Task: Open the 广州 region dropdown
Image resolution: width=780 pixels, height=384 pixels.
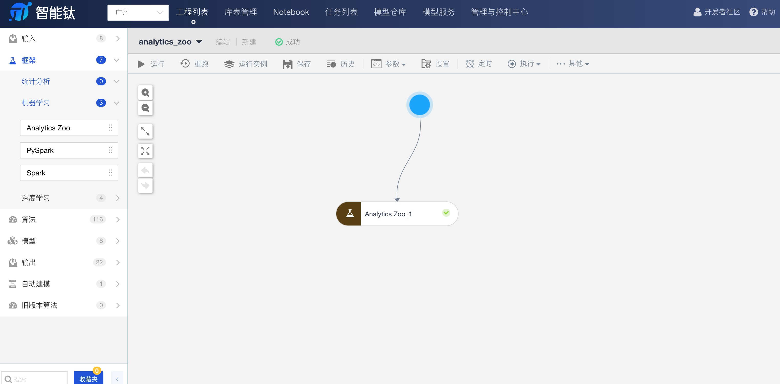Action: pyautogui.click(x=138, y=13)
